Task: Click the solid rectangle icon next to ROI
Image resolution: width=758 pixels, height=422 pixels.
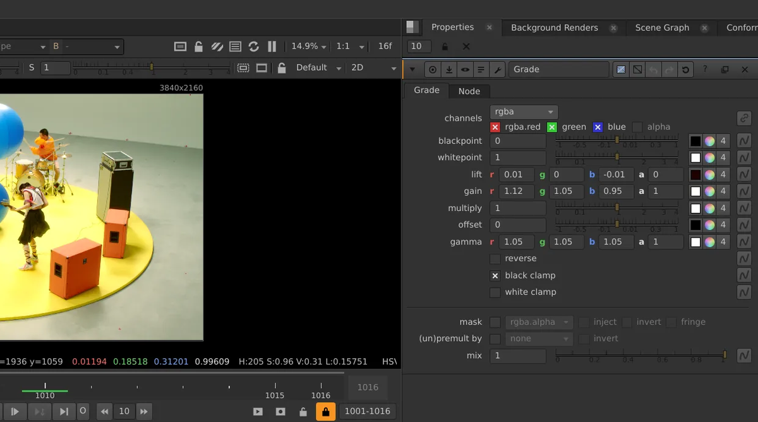Action: coord(262,68)
